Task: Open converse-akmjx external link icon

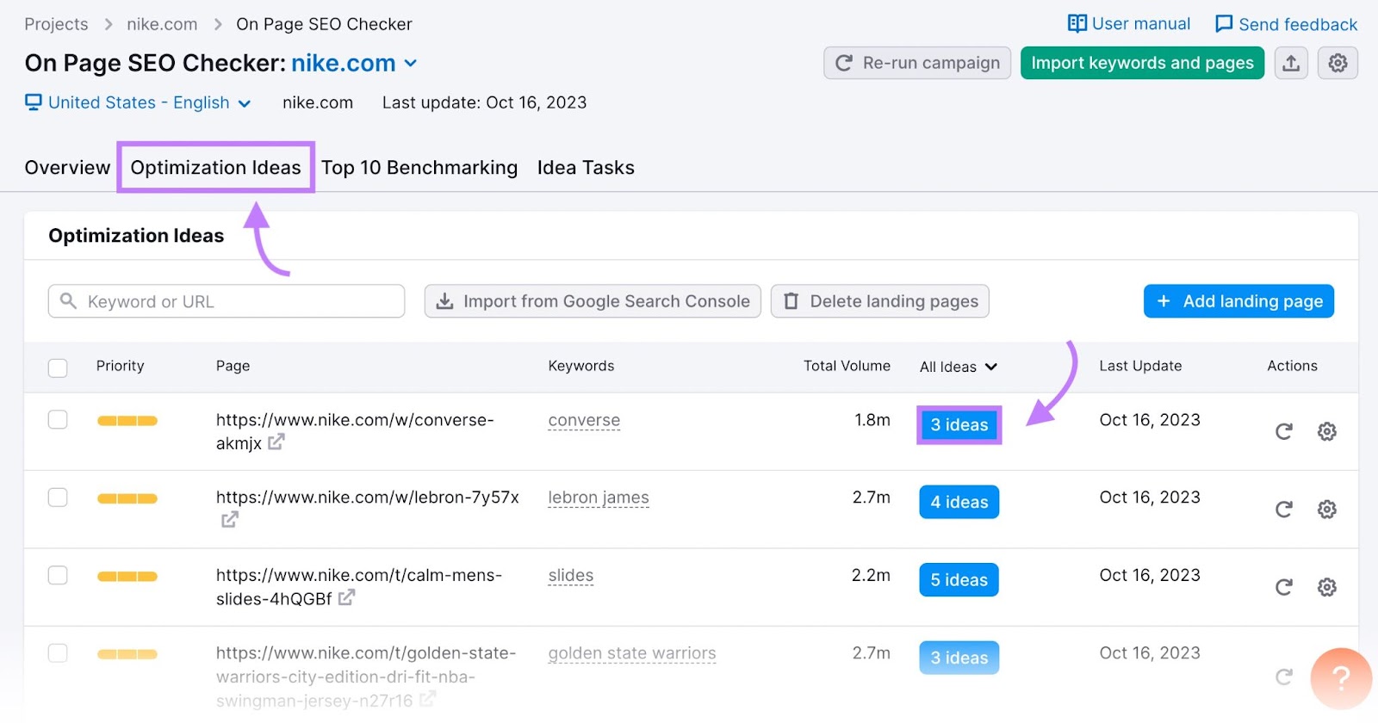Action: pos(276,442)
